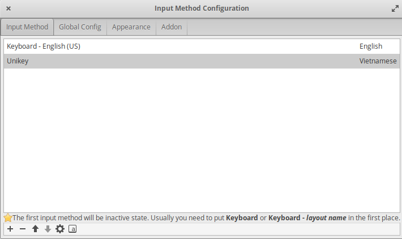This screenshot has height=239, width=402.
Task: Click the Input Method Configuration title bar
Action: coord(201,8)
